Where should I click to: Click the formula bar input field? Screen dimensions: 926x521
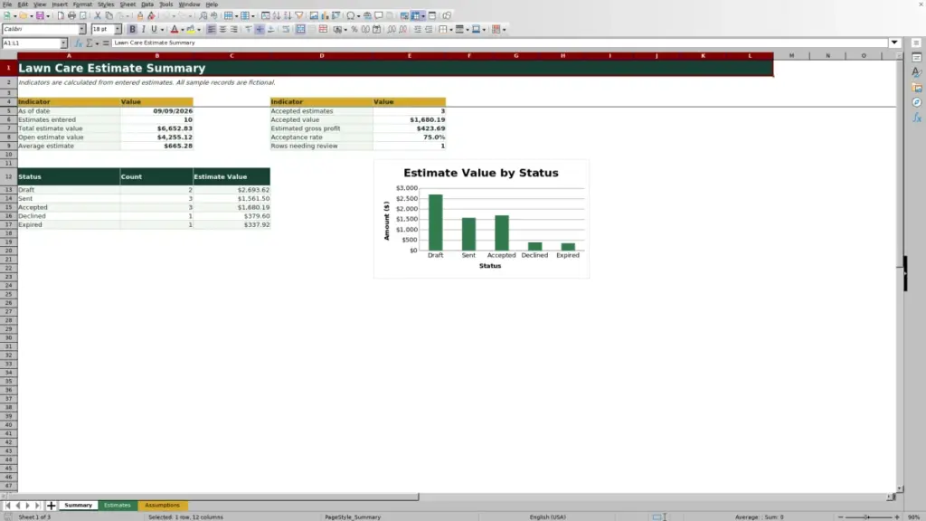(x=499, y=43)
